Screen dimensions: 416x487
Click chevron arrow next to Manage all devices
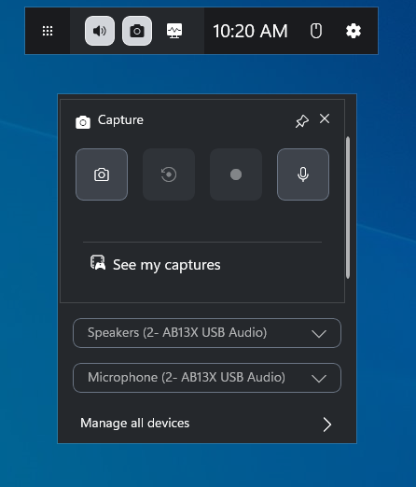[326, 424]
